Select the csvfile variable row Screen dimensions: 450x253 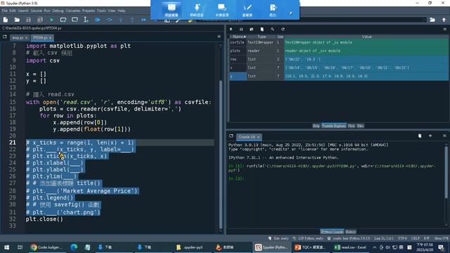coord(339,42)
